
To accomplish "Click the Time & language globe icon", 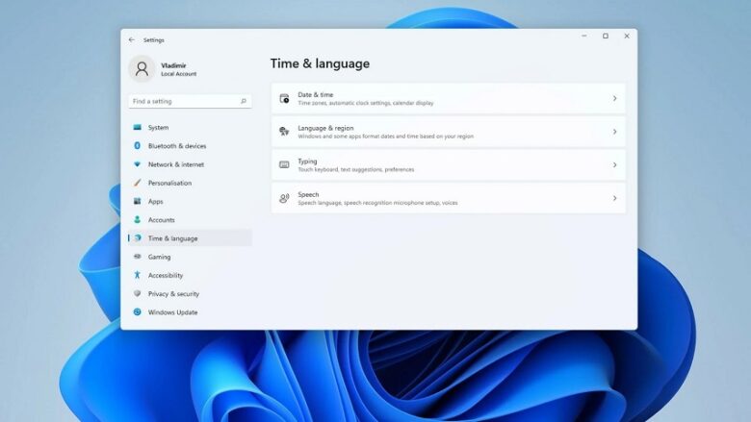I will 138,238.
